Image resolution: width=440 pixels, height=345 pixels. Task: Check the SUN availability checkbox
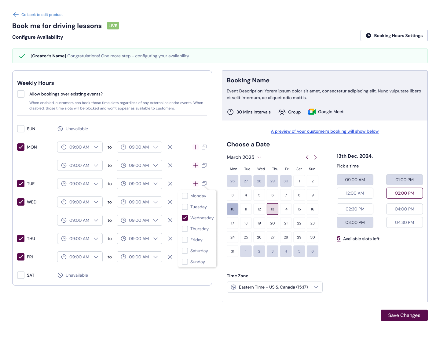[21, 129]
